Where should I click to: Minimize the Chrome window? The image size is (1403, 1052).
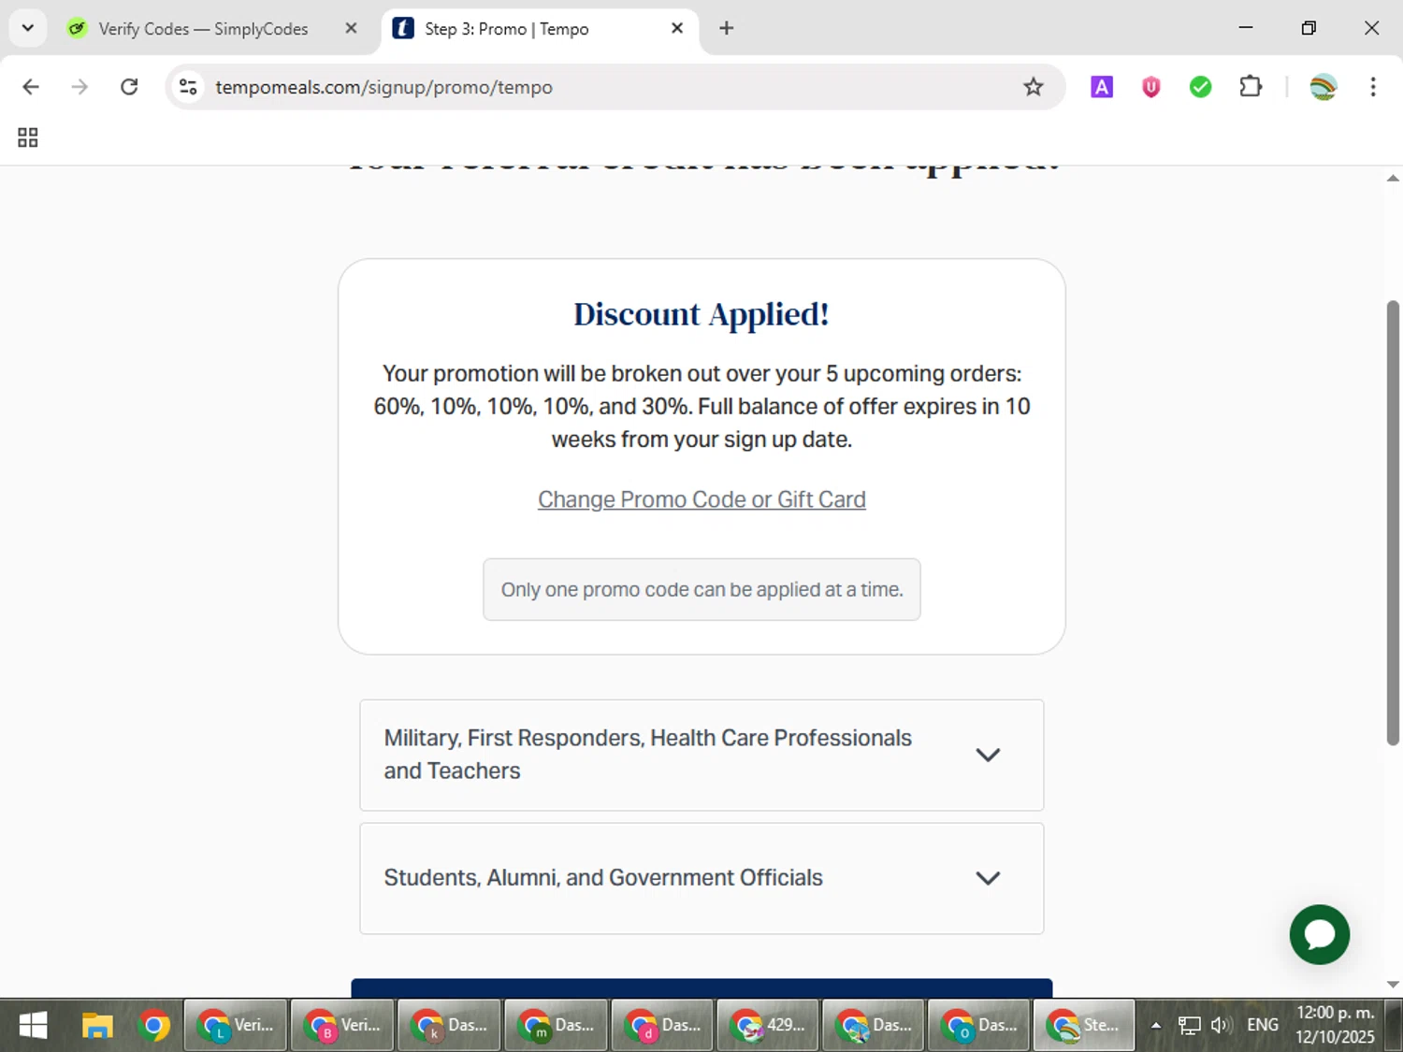click(x=1246, y=28)
